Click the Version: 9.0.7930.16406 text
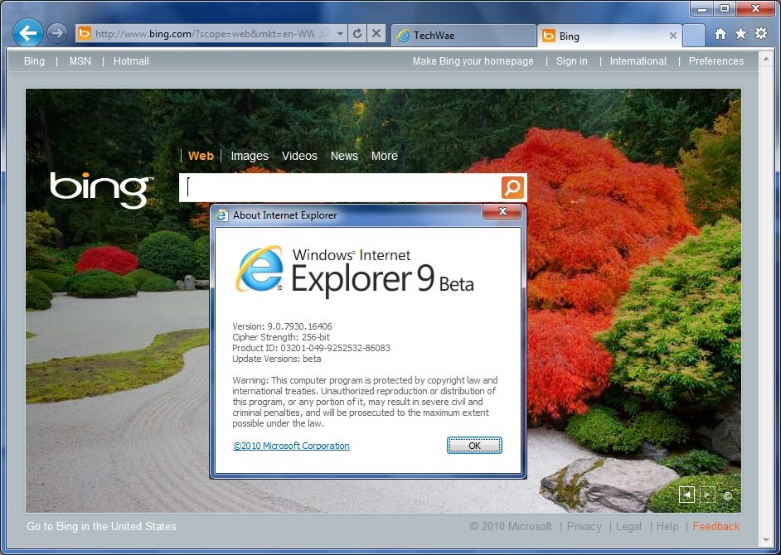Viewport: 781px width, 555px height. click(x=282, y=326)
